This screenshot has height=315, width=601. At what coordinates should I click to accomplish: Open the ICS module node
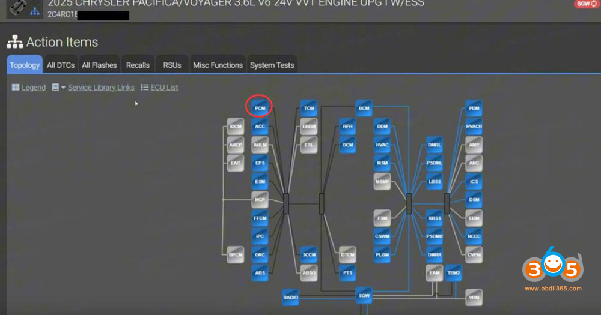[x=474, y=181]
